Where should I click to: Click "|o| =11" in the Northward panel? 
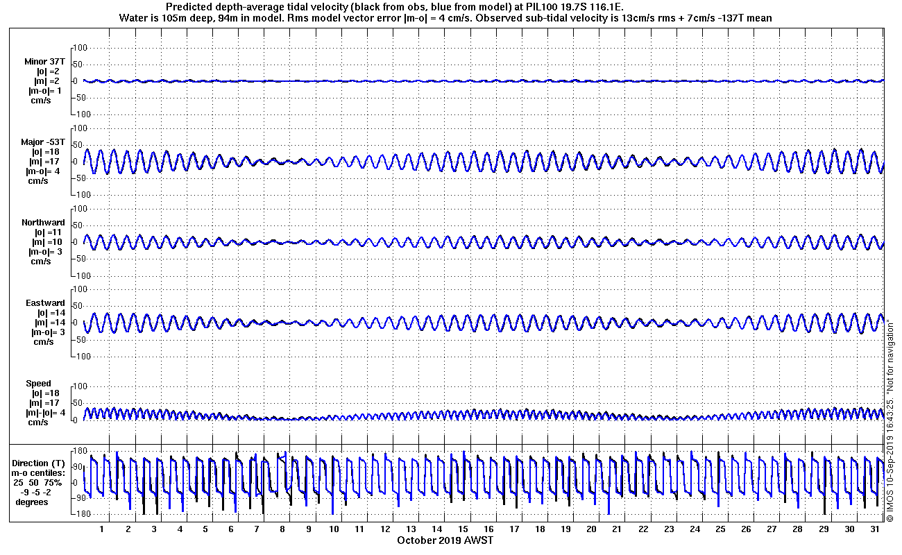click(x=49, y=232)
